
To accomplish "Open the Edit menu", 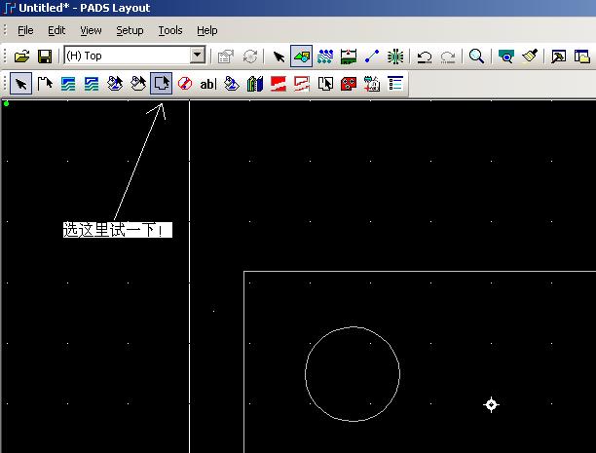I will tap(56, 30).
